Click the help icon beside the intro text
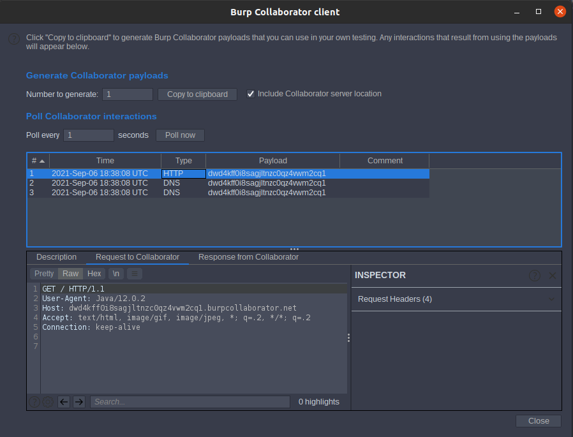Viewport: 573px width, 437px height. point(14,39)
